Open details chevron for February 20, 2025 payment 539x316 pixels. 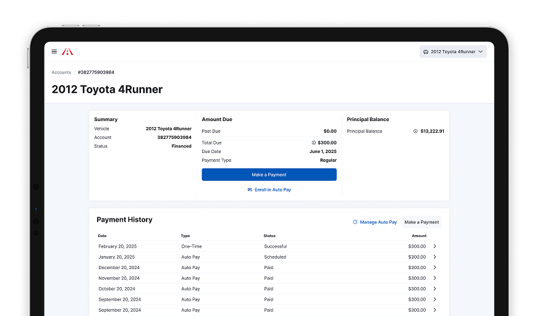pos(435,246)
